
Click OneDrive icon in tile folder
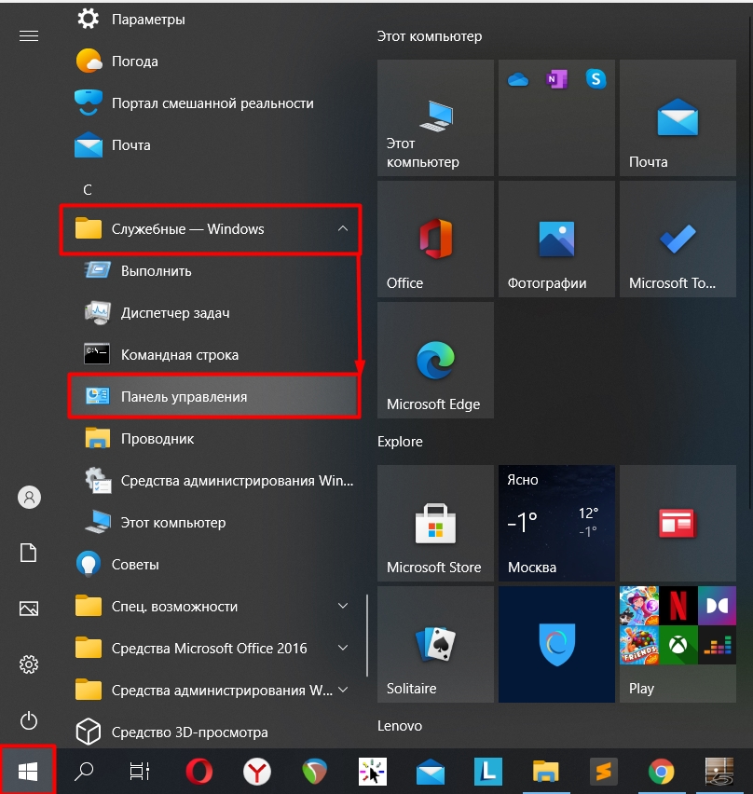pos(517,79)
